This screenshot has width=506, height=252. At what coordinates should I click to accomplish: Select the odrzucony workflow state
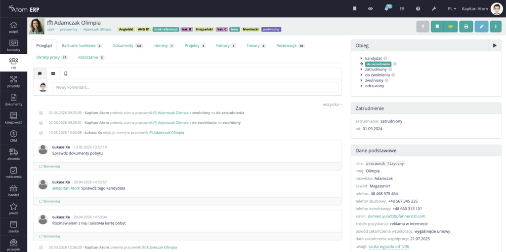[x=375, y=86]
